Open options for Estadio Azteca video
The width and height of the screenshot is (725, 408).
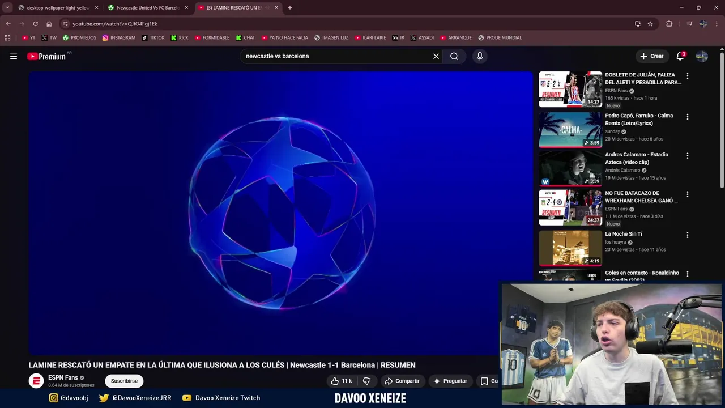click(688, 155)
